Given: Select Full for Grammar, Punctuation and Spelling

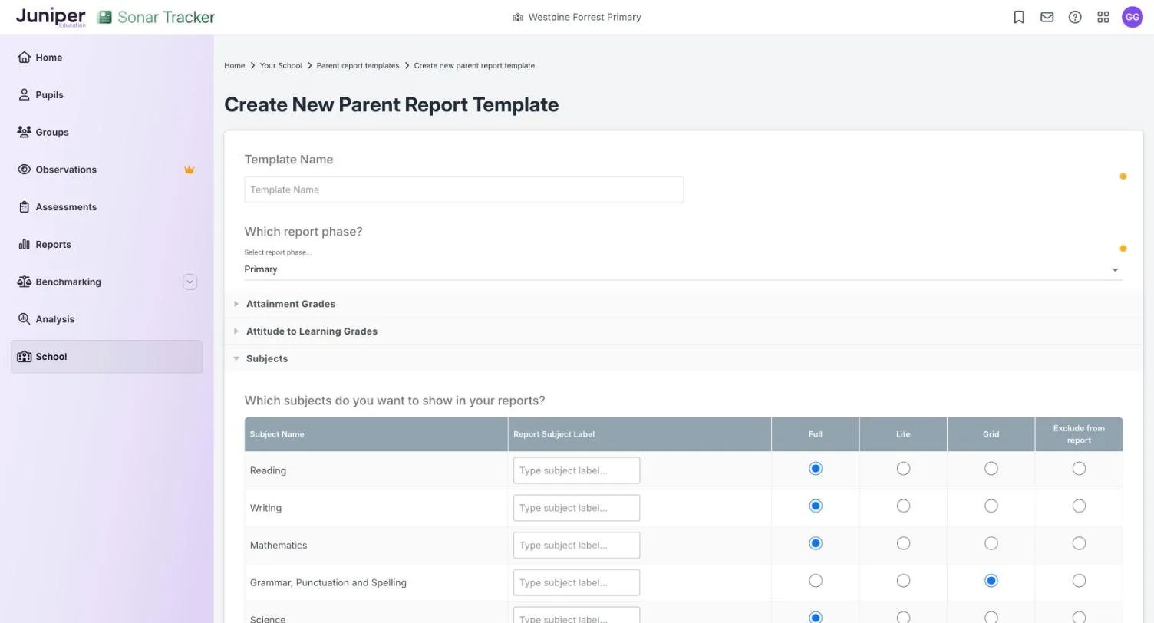Looking at the screenshot, I should (x=816, y=581).
